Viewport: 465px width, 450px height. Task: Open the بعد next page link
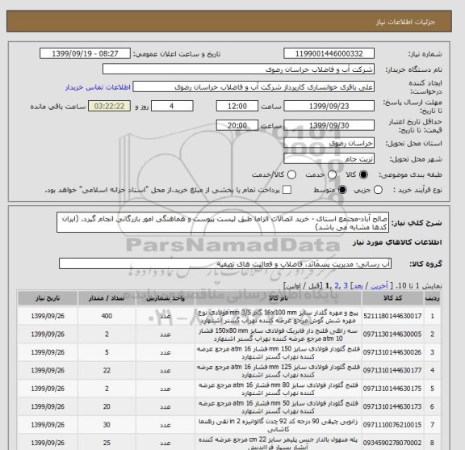point(358,285)
